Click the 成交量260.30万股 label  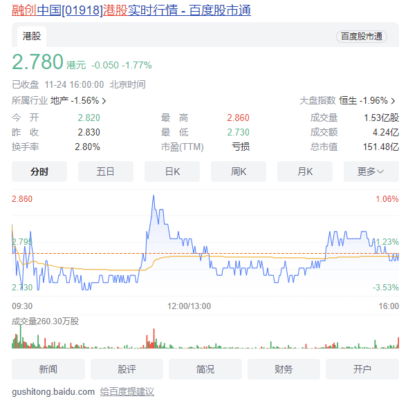tap(45, 321)
